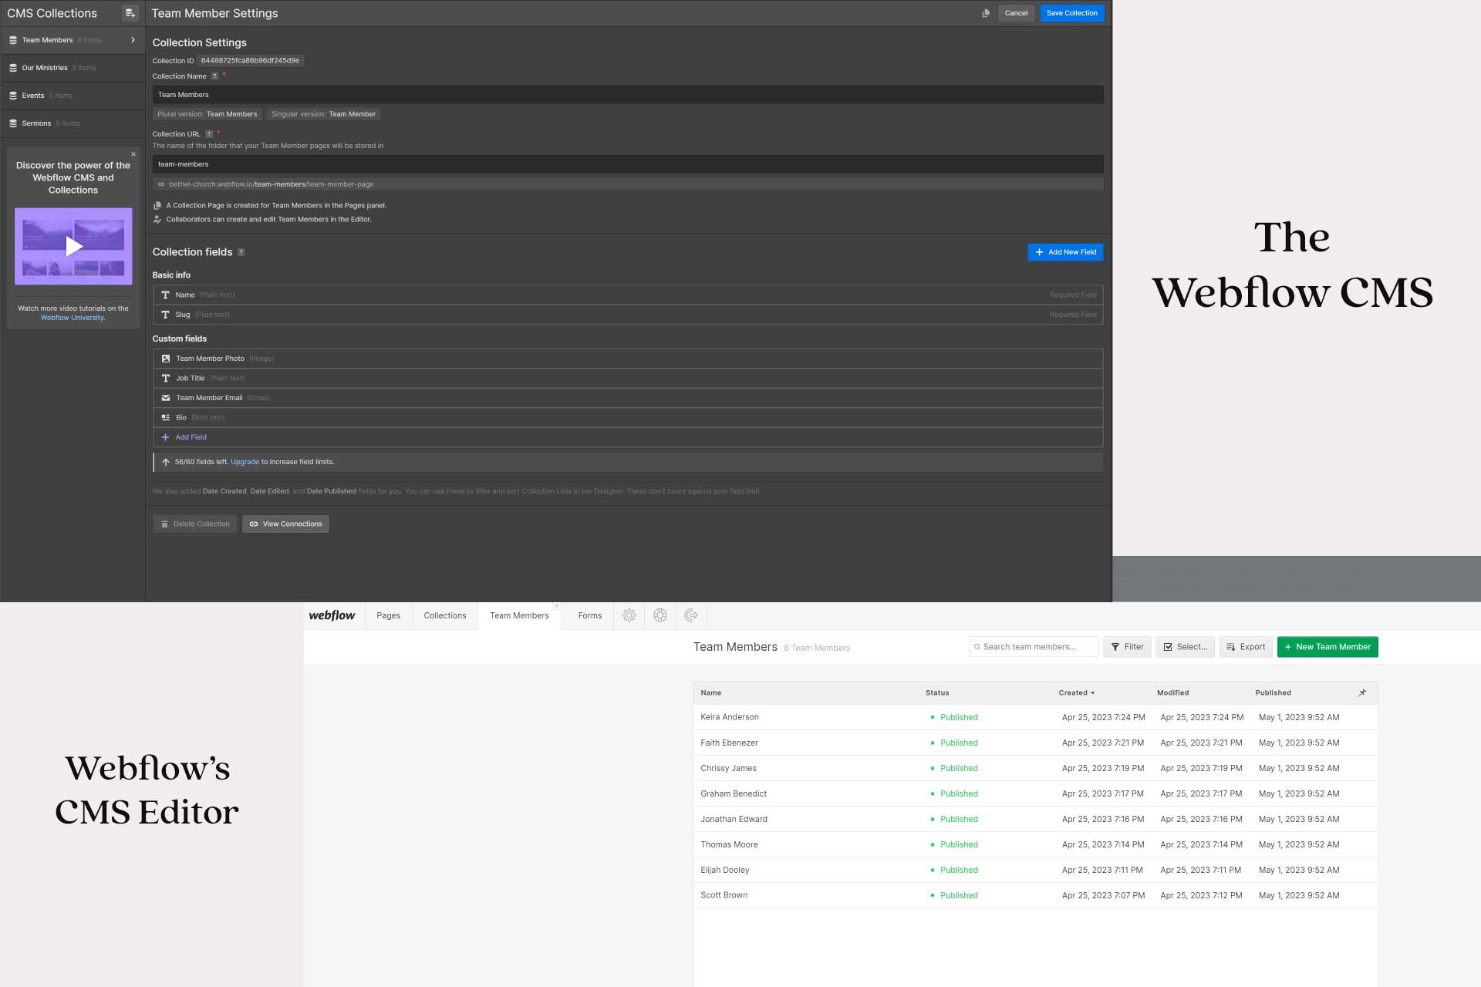Play the Webflow CMS tutorial video
The image size is (1481, 987).
(73, 247)
